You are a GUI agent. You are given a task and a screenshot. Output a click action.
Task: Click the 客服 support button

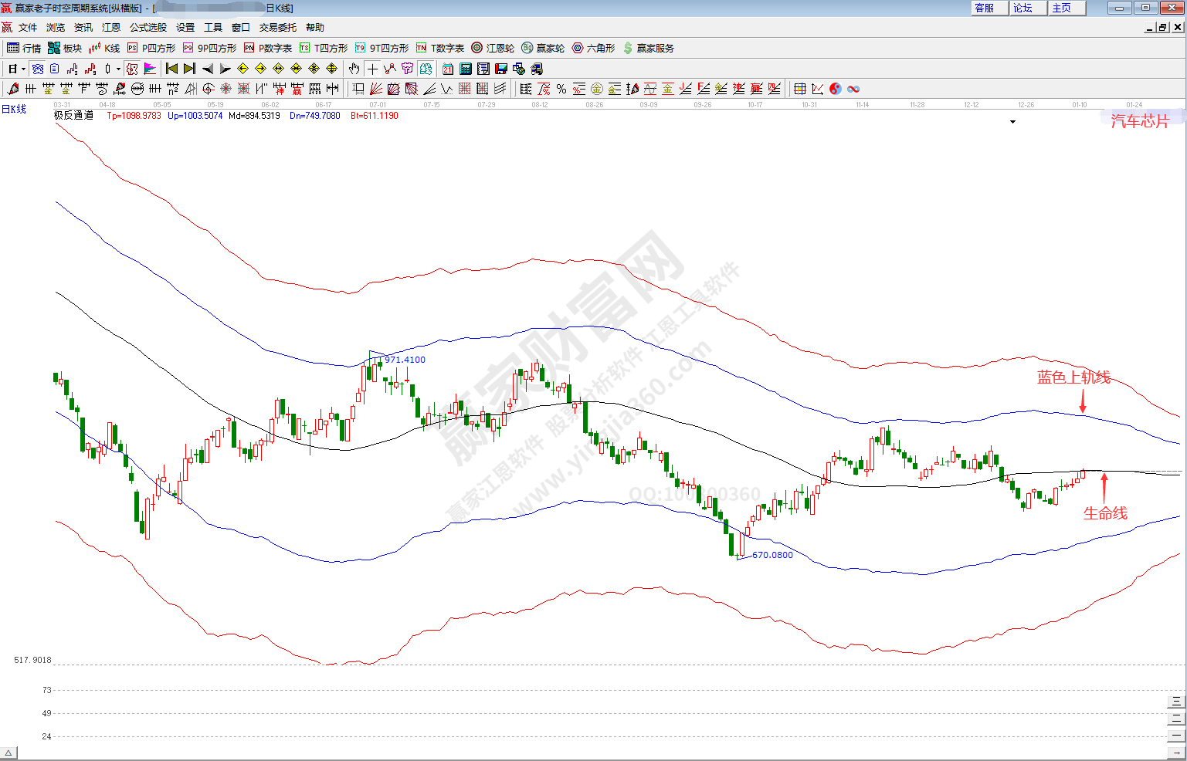[989, 8]
